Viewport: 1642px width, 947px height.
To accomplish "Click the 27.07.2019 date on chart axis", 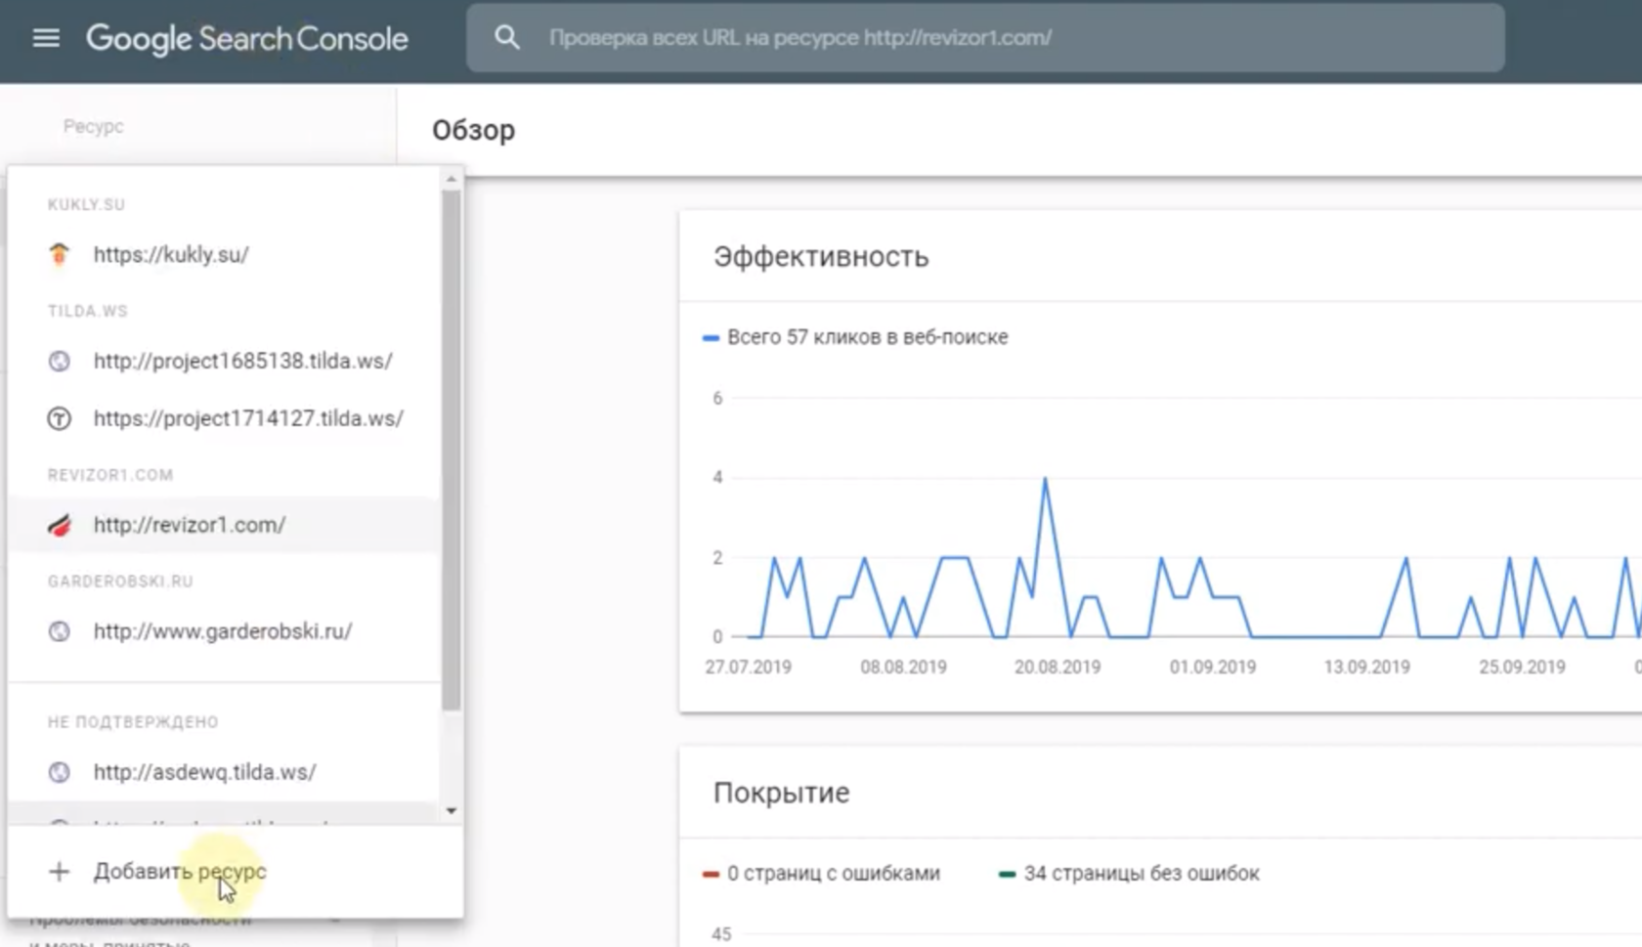I will [748, 667].
